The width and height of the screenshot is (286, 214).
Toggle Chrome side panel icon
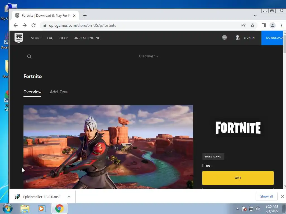pos(264,25)
